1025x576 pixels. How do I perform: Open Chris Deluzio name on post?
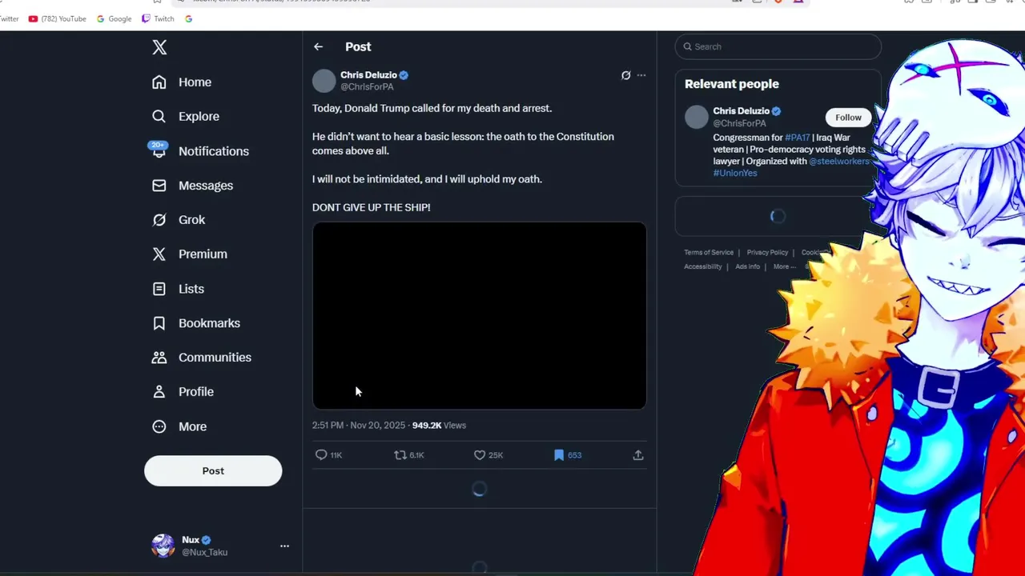click(x=368, y=75)
